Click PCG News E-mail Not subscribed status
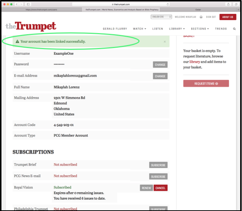The image size is (242, 211). 65,176
